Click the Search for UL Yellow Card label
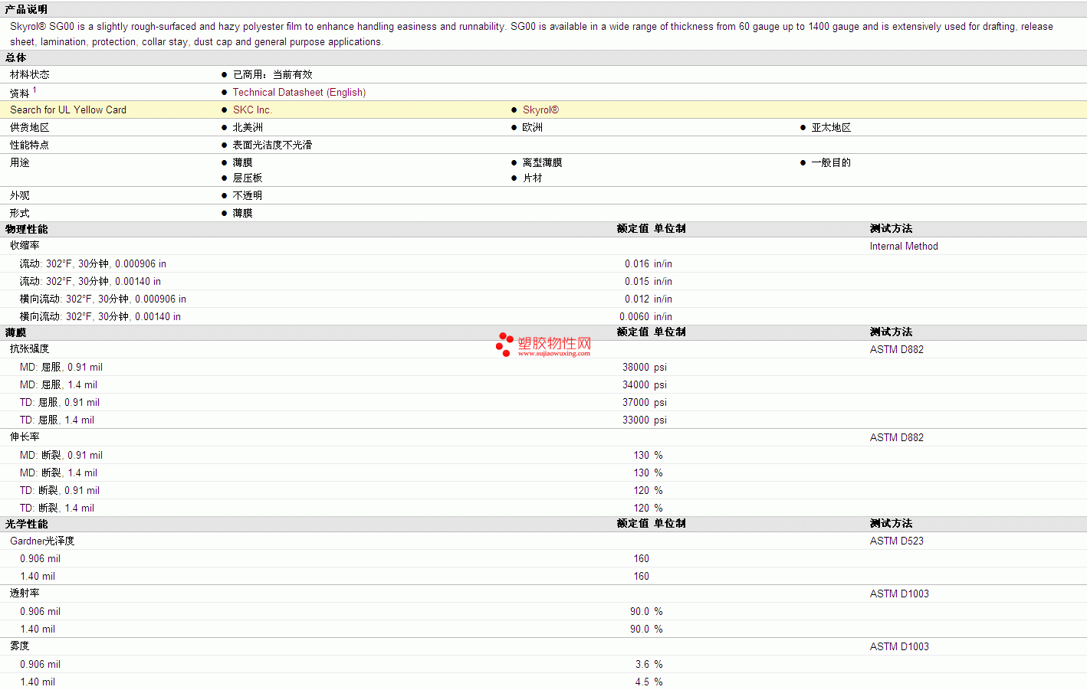 coord(68,110)
